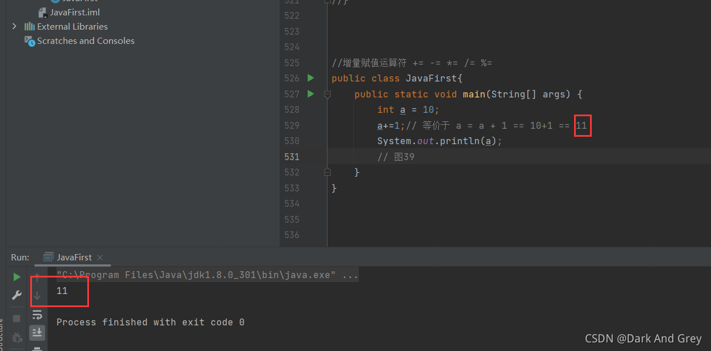Run the JavaFirst class from line 526 gutter

coord(310,78)
